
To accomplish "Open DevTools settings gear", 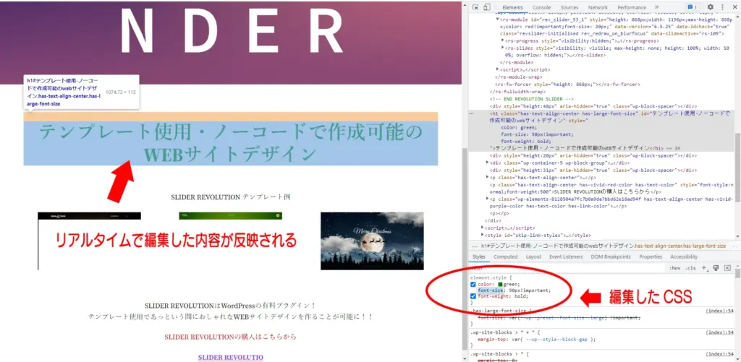I will (711, 7).
